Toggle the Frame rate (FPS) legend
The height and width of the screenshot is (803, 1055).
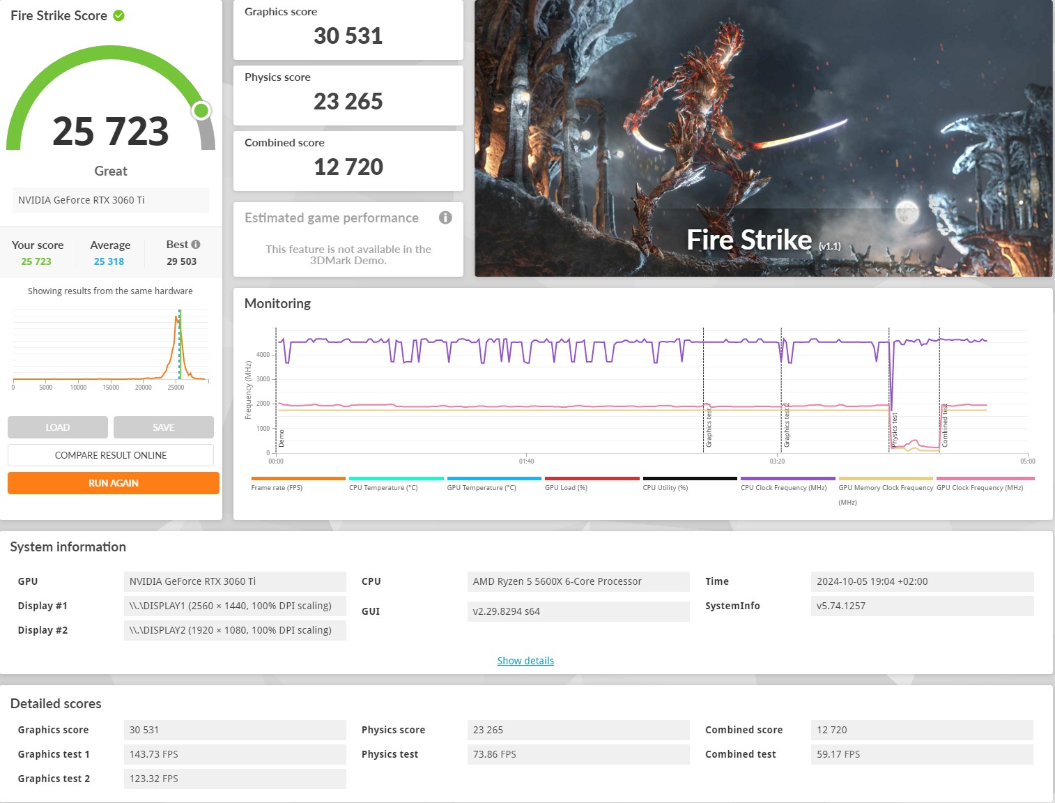pos(298,484)
